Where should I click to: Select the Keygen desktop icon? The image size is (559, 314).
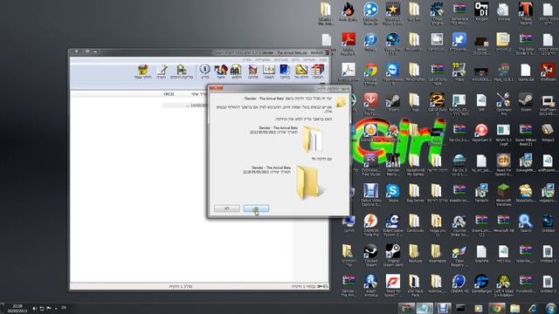[481, 11]
